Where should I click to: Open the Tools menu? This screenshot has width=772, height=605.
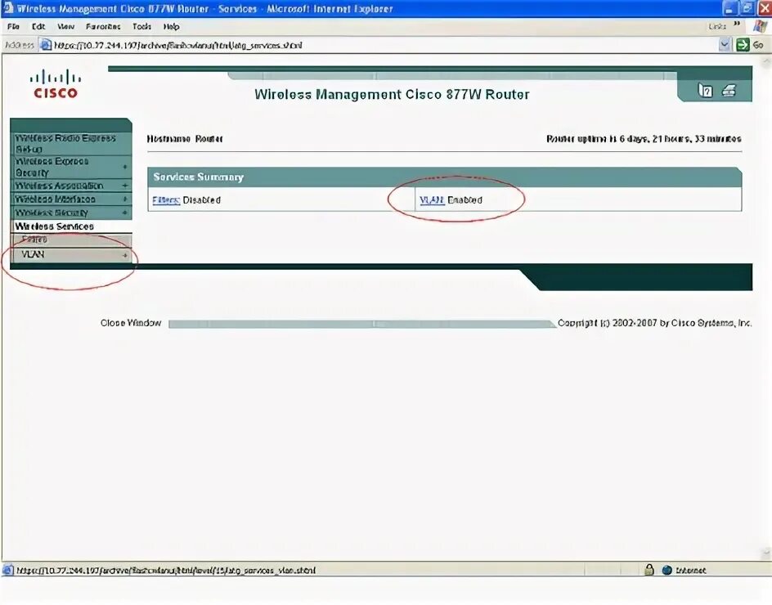pyautogui.click(x=141, y=27)
